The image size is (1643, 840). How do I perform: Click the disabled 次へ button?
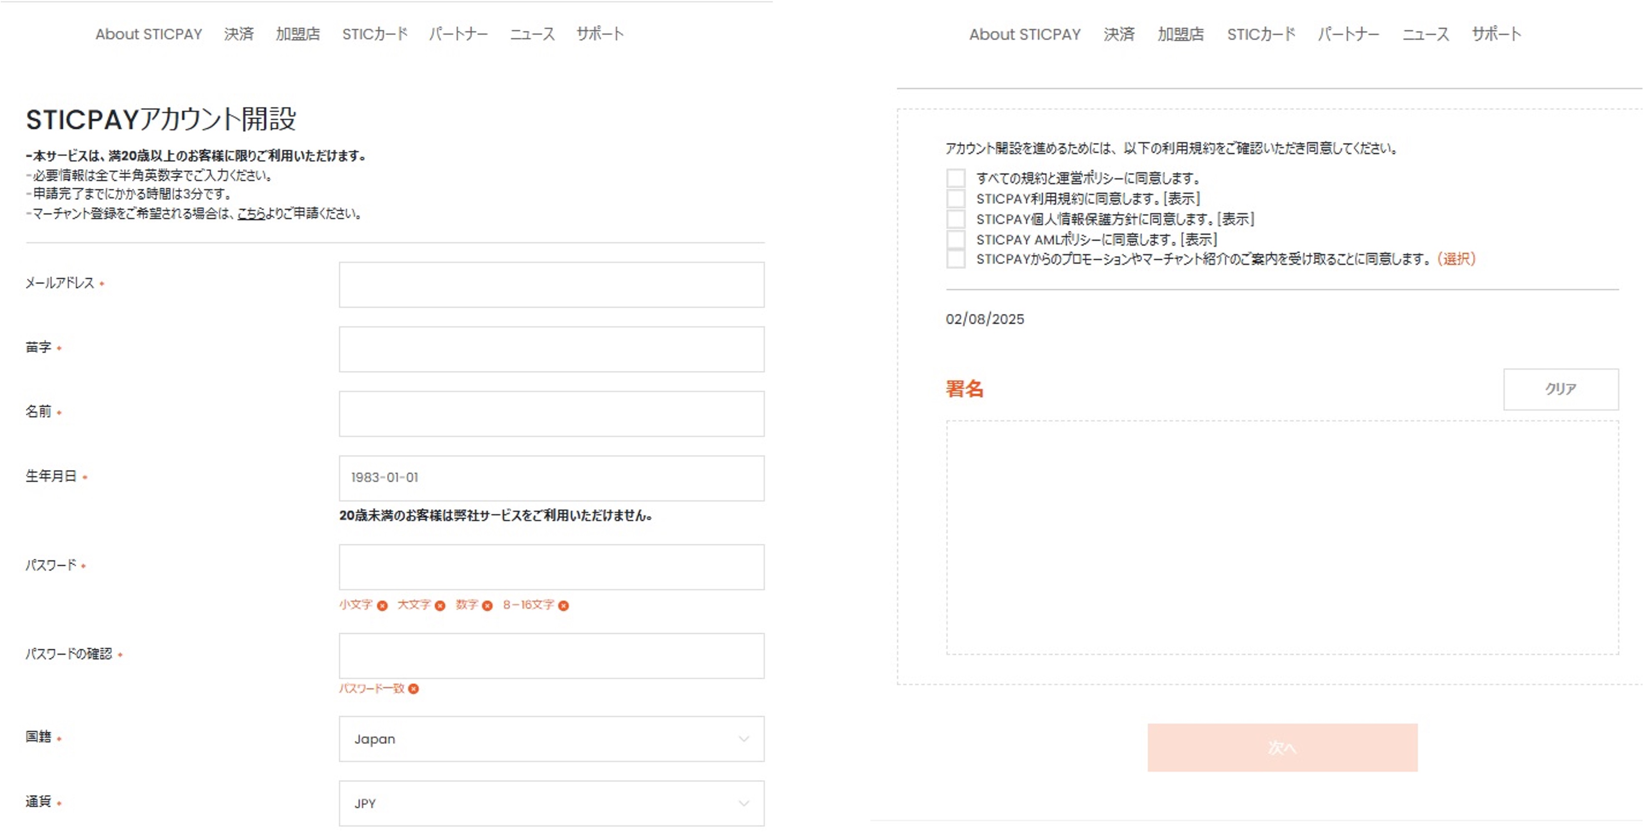[x=1282, y=747]
